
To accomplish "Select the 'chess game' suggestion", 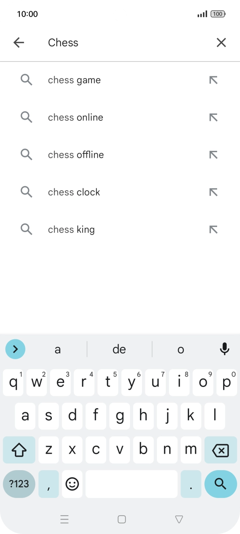I will point(74,79).
